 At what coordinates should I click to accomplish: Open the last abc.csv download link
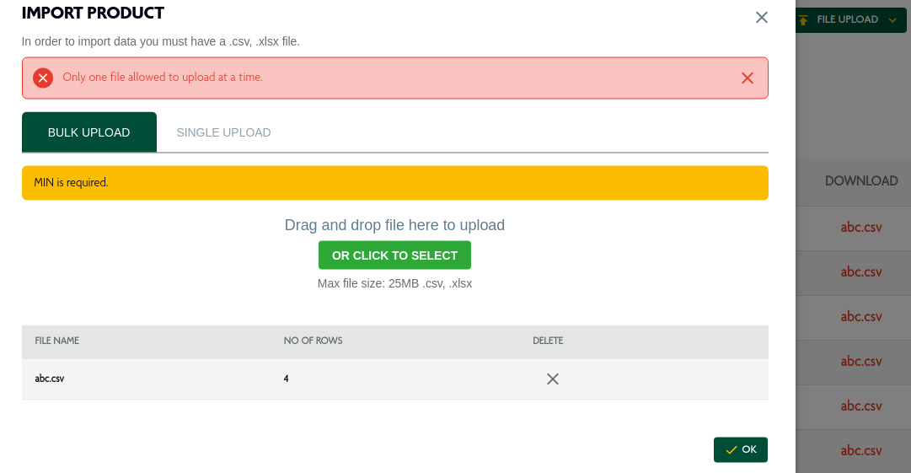pyautogui.click(x=861, y=450)
